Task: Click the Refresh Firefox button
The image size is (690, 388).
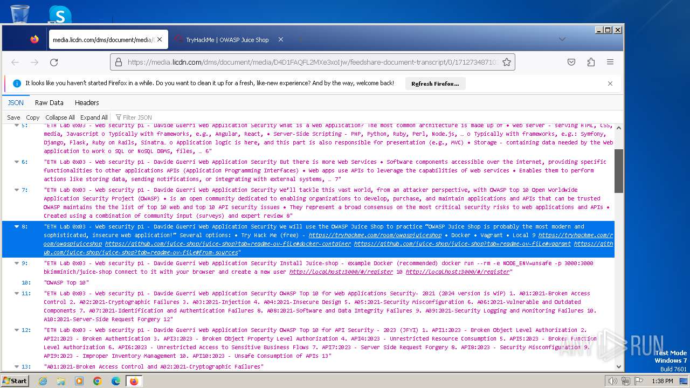Action: pos(435,84)
